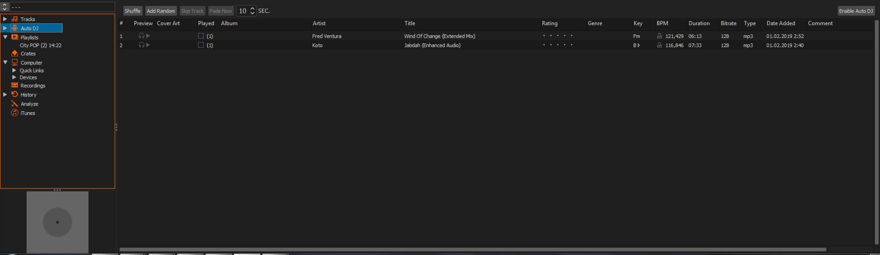880x255 pixels.
Task: Expand the Tracks tree node
Action: [x=5, y=19]
